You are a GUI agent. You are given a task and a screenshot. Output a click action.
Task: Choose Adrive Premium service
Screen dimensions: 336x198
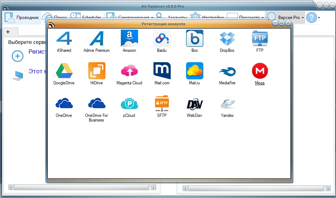96,38
